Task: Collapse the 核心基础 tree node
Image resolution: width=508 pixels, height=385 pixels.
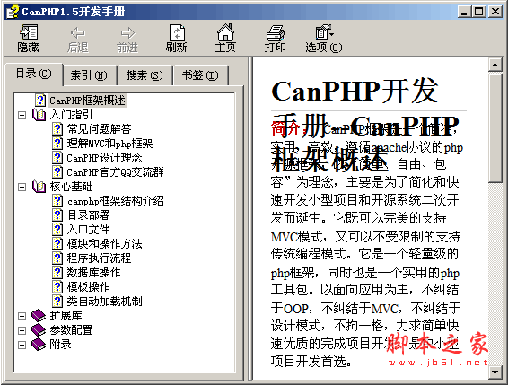Action: (x=22, y=187)
